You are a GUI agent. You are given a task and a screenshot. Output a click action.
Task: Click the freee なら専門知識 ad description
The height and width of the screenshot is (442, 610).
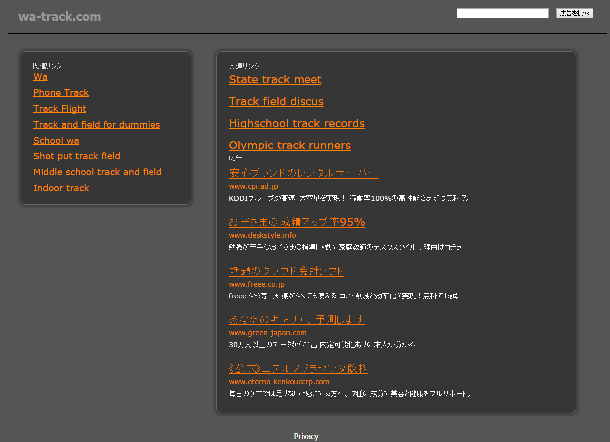tap(345, 296)
